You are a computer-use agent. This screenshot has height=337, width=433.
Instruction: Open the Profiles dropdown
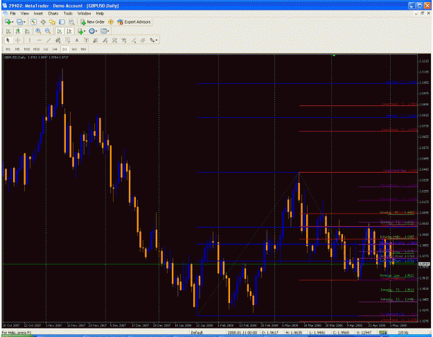21,21
